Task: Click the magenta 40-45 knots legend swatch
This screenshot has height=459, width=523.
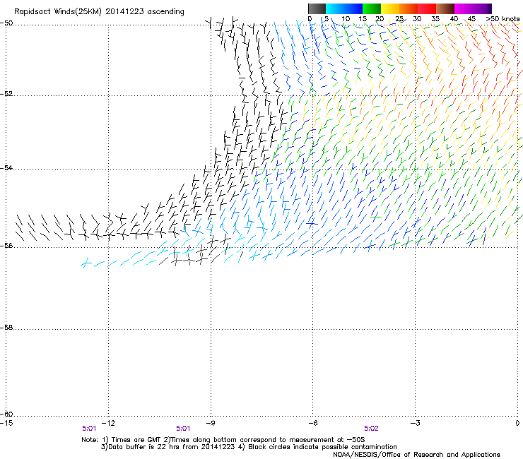Action: click(464, 8)
